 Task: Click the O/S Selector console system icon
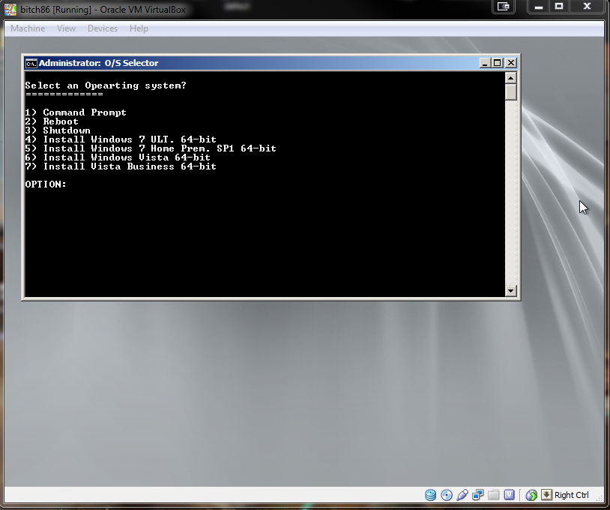tap(31, 63)
